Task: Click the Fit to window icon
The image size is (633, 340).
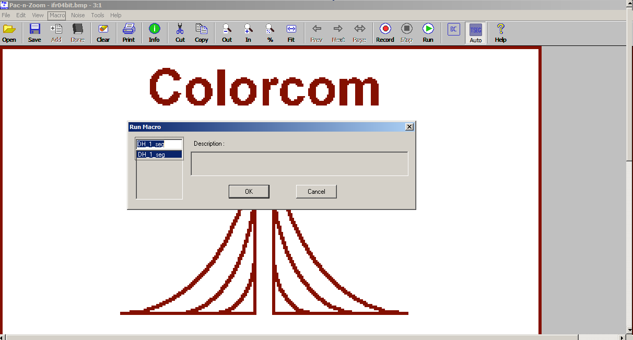Action: click(x=291, y=33)
